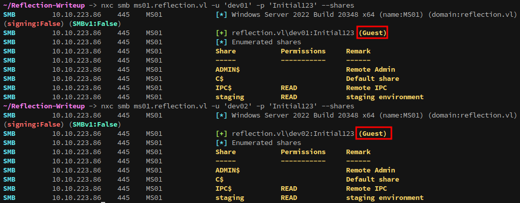The image size is (520, 203).
Task: Click 'Remote Admin' remark in dev01 output
Action: [x=370, y=69]
